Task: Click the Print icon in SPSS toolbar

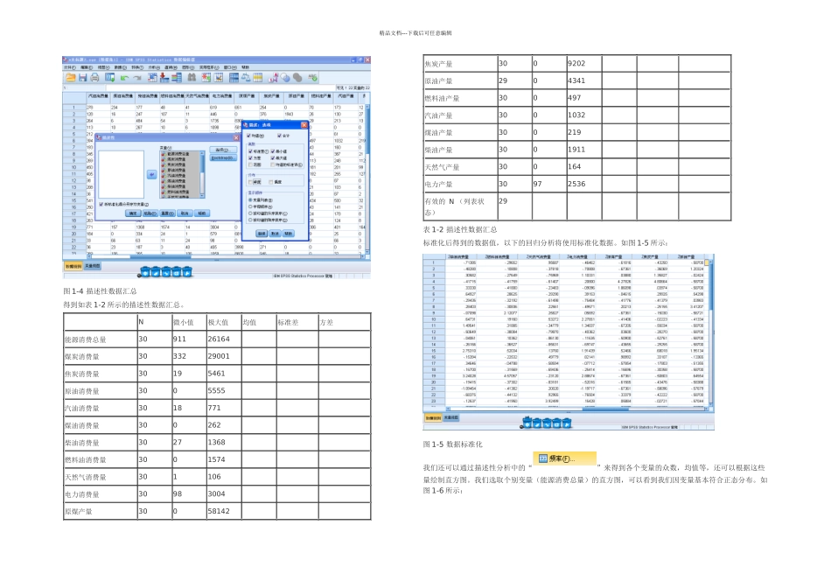Action: pyautogui.click(x=94, y=77)
